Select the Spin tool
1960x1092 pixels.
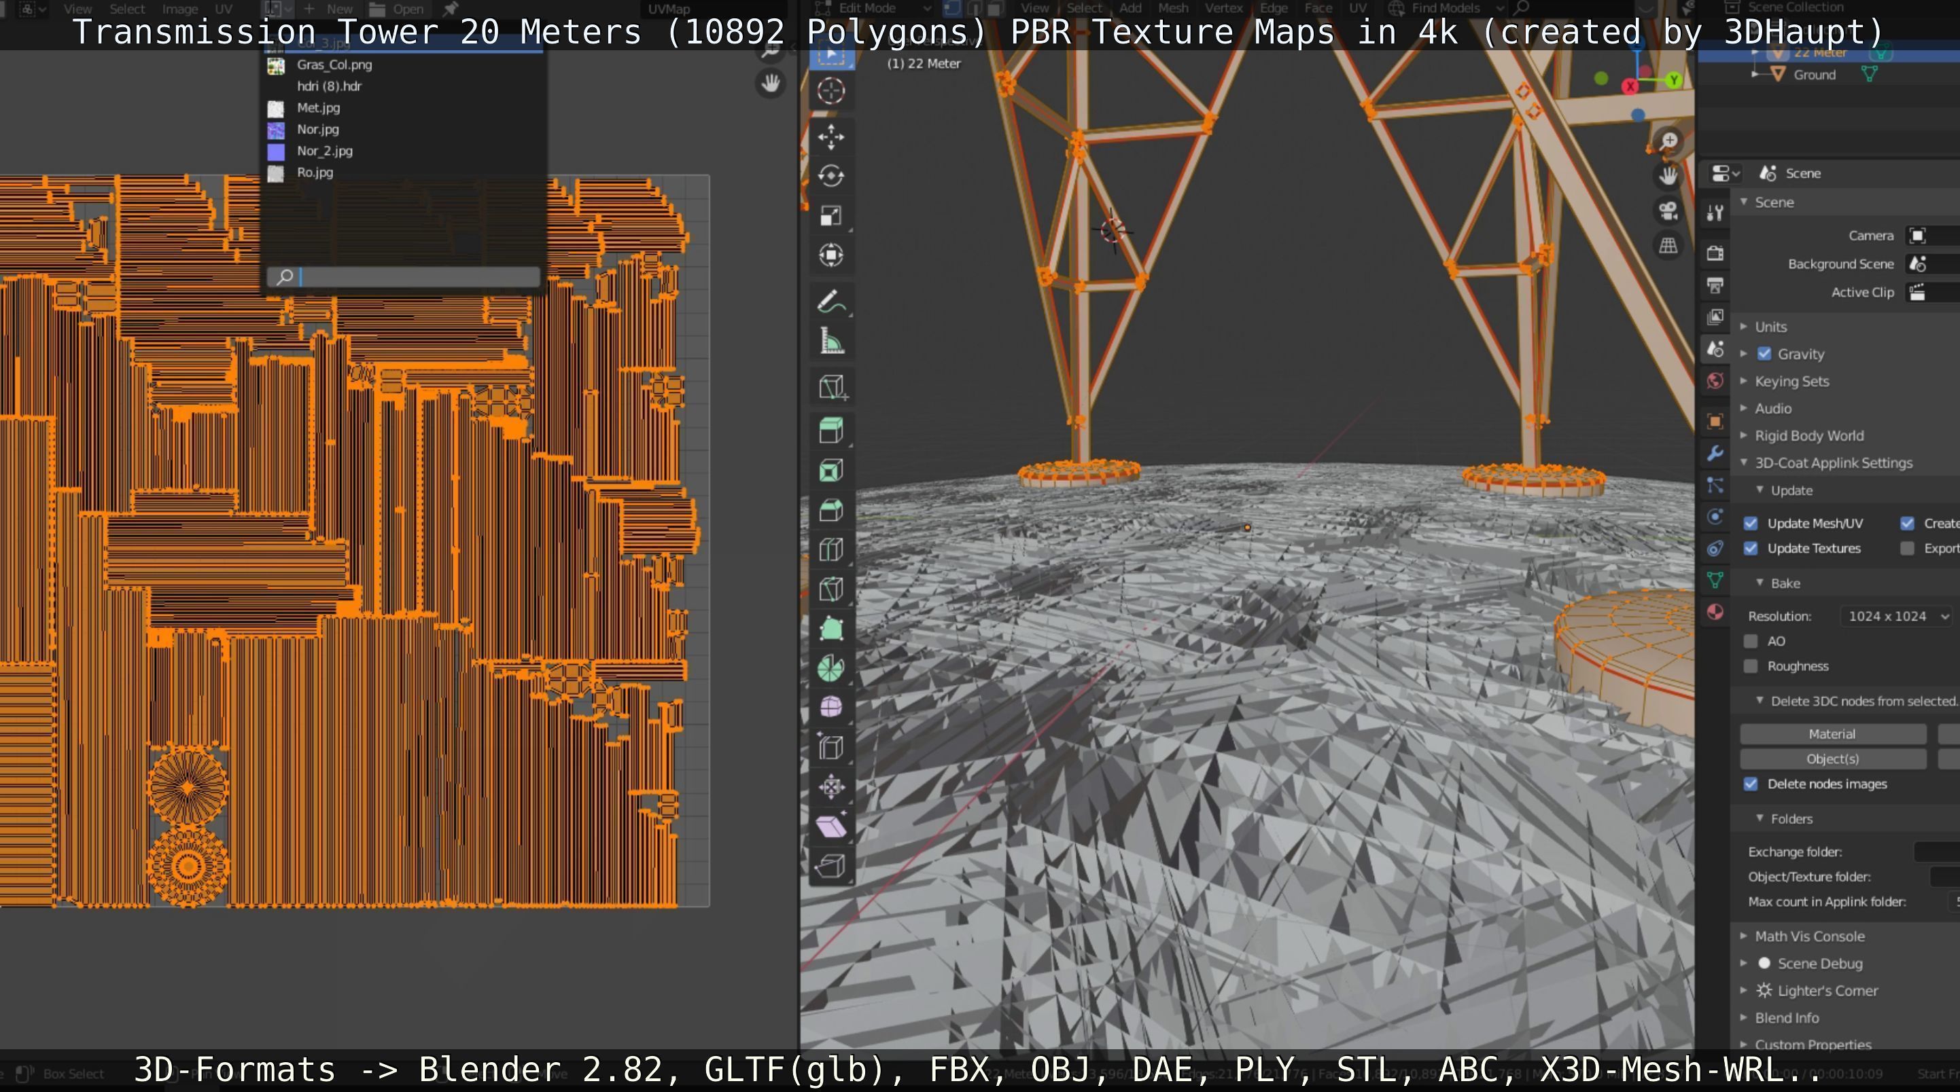pos(830,668)
